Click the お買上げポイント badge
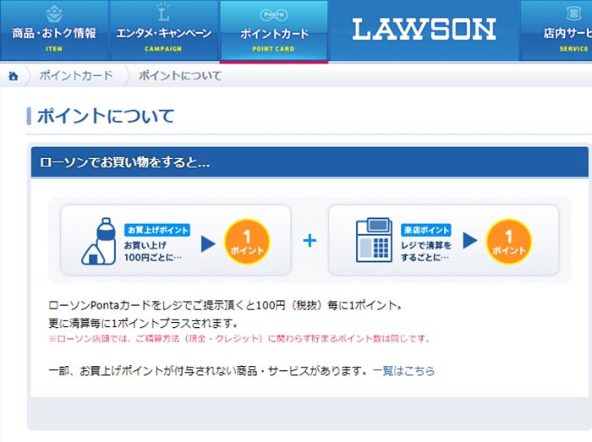Viewport: 592px width, 442px height. coord(157,230)
